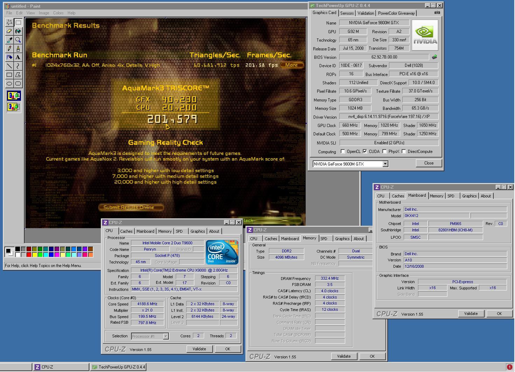This screenshot has height=372, width=515.
Task: Open the Edit menu in Paint
Action: pos(19,13)
